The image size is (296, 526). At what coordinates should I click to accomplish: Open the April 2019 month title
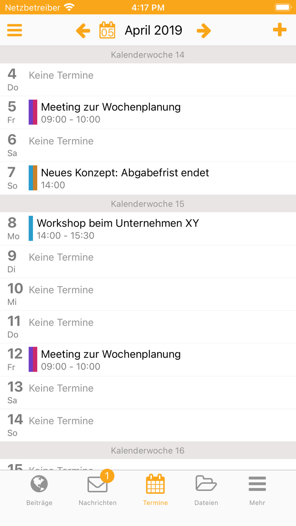click(x=153, y=30)
